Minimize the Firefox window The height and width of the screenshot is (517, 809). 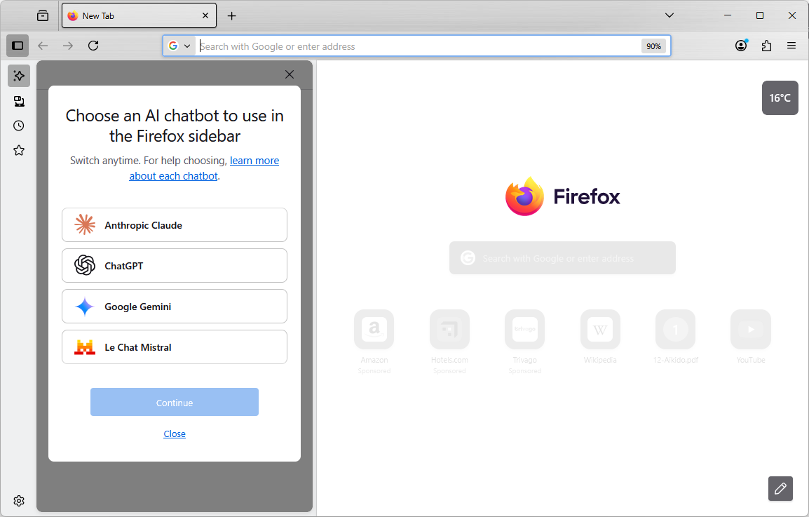point(728,15)
